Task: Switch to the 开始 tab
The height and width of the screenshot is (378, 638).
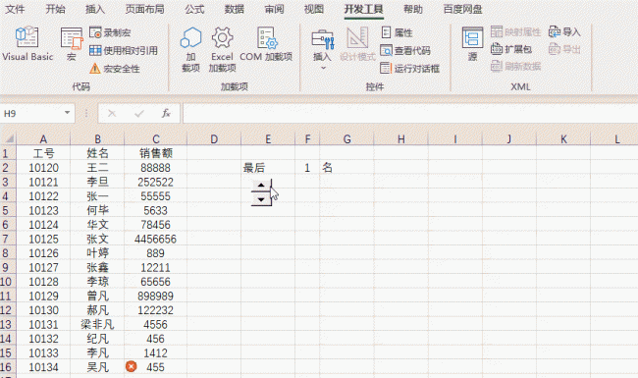Action: tap(55, 9)
